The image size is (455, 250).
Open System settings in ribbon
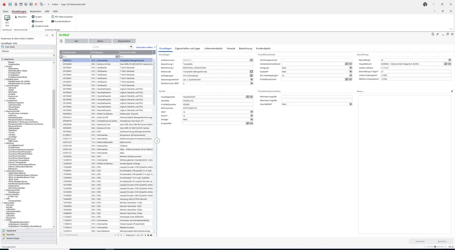point(37,17)
